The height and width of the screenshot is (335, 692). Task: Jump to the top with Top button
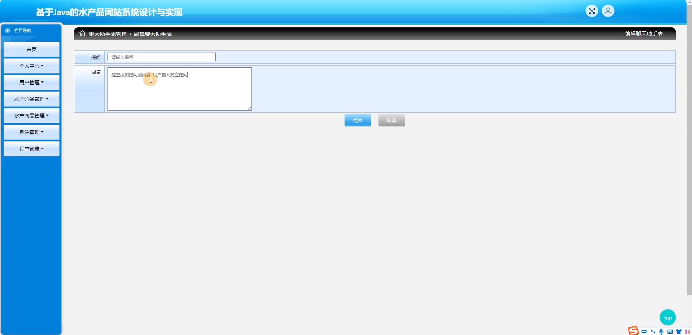click(x=668, y=318)
